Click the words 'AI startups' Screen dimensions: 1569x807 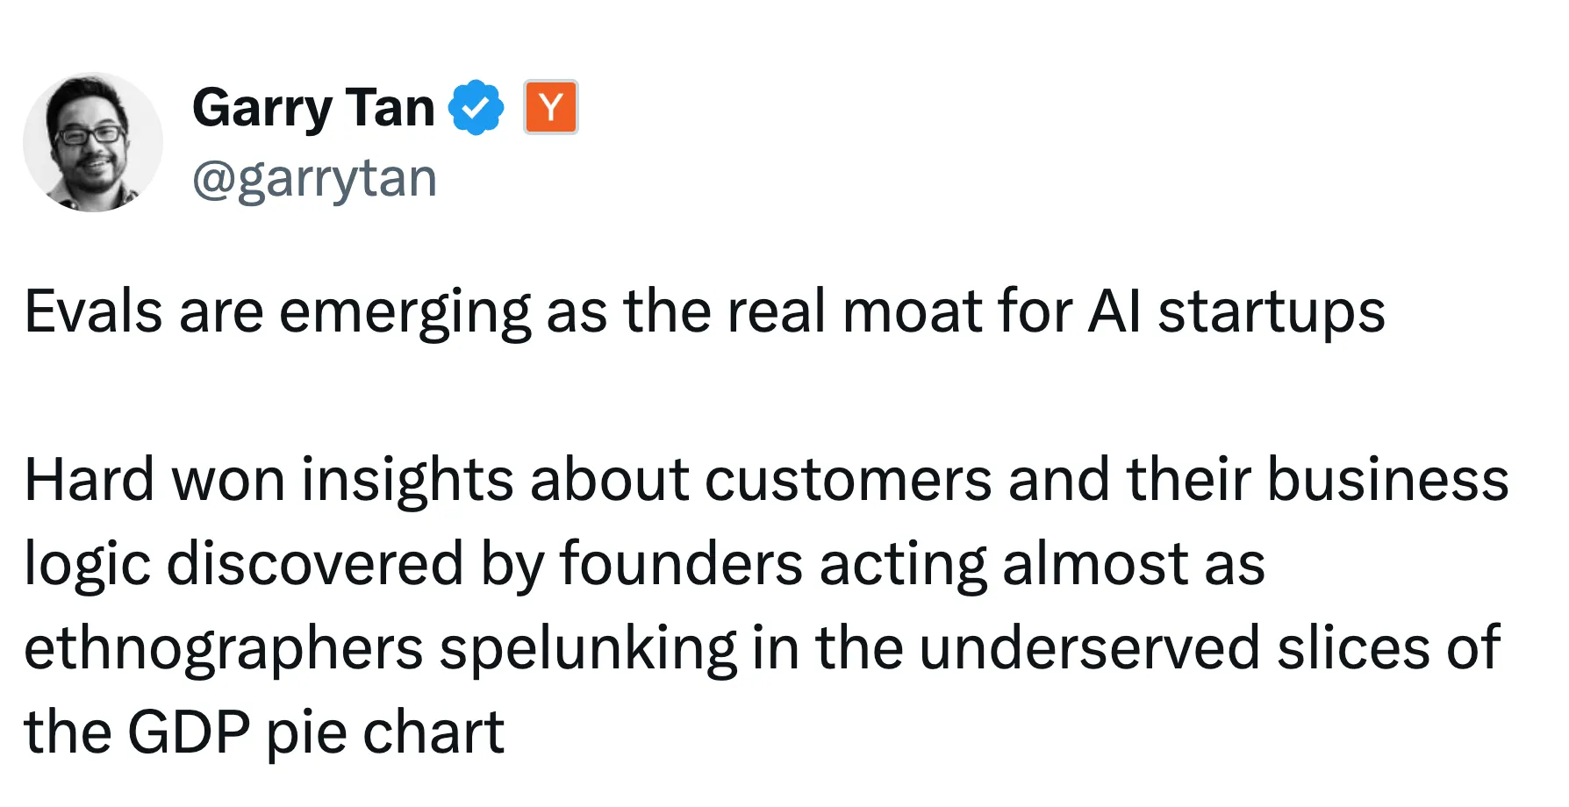(1236, 313)
